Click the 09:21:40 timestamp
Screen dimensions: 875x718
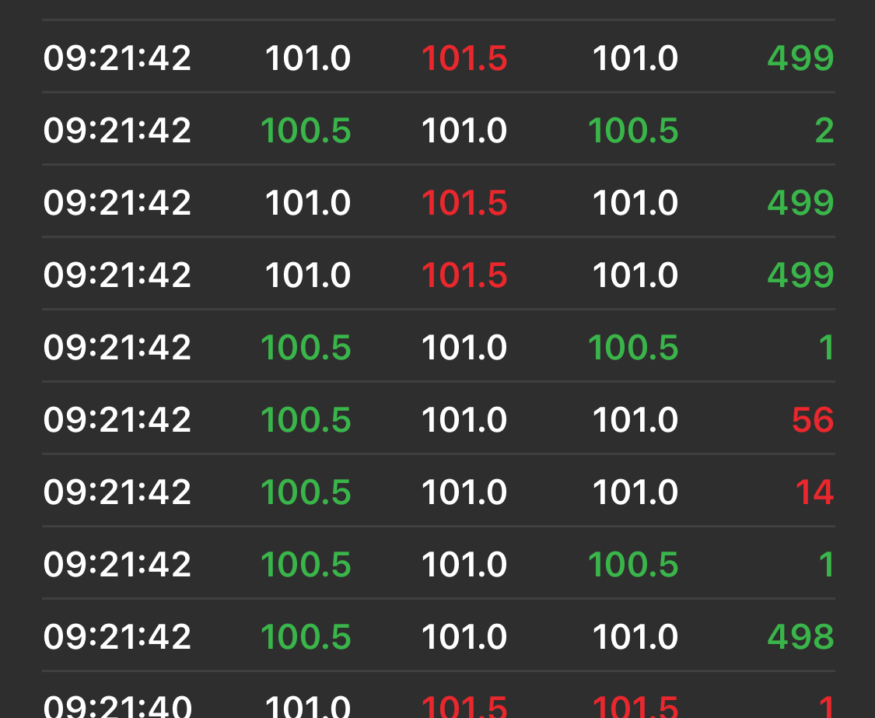(117, 707)
